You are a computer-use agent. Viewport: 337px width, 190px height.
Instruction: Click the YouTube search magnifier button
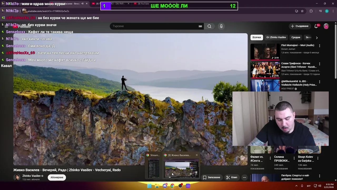(209, 26)
